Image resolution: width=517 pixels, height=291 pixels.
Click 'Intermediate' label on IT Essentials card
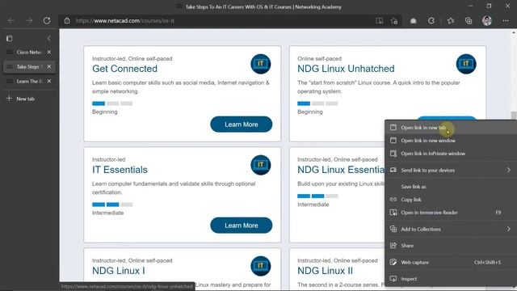tap(107, 213)
